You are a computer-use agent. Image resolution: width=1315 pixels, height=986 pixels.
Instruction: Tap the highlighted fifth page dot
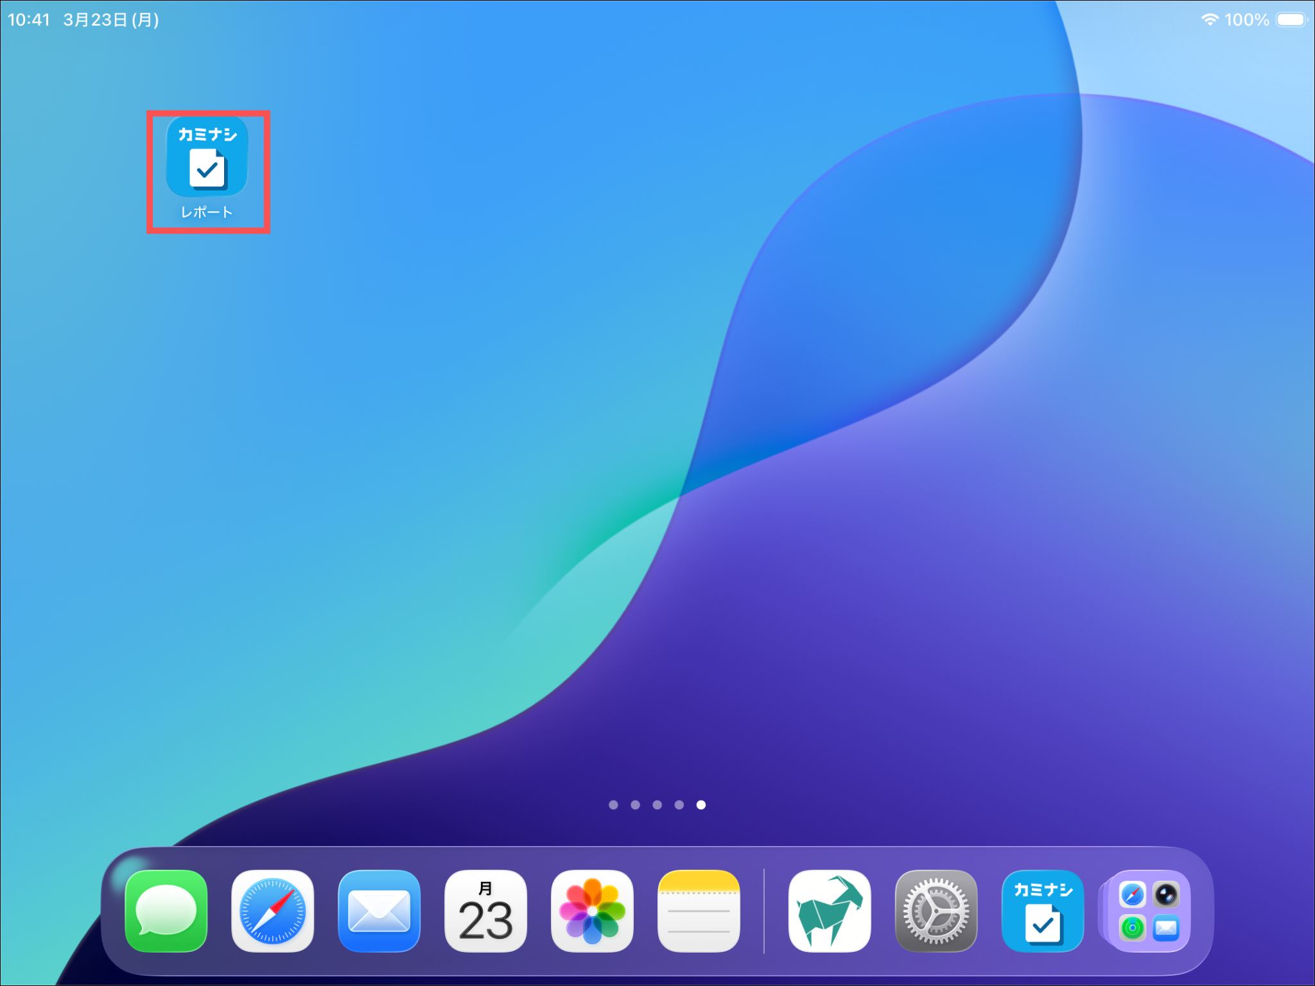(x=701, y=805)
